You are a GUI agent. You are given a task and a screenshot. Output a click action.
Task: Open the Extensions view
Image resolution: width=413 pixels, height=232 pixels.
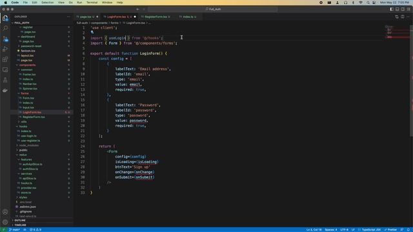(x=5, y=59)
